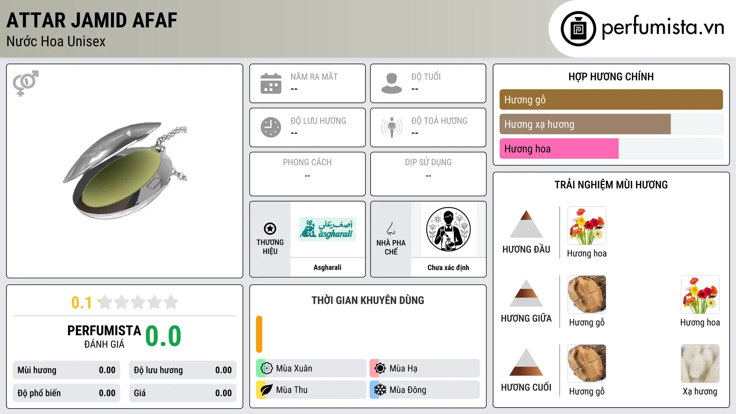Open the silver locket product image

125,171
